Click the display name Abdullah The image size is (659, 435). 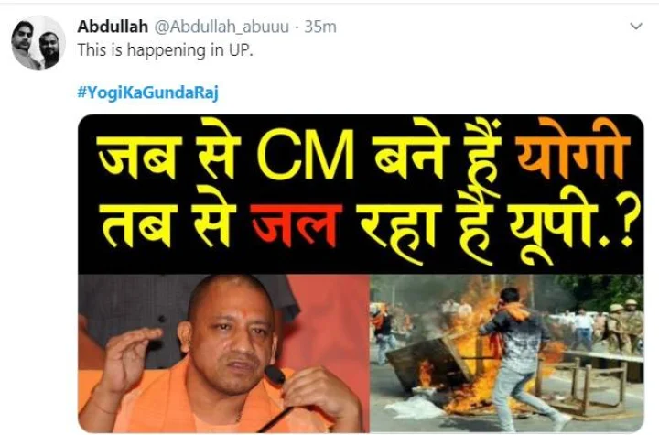(x=113, y=27)
